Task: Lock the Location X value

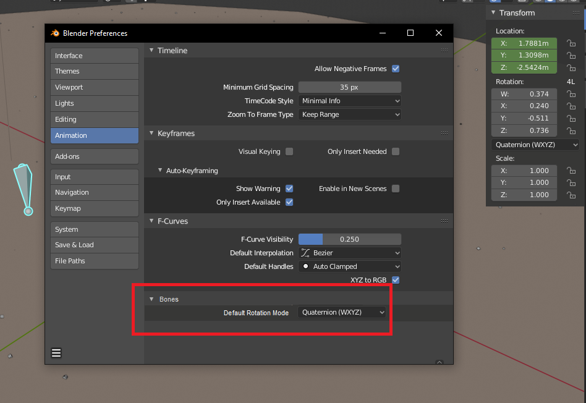Action: [x=571, y=43]
